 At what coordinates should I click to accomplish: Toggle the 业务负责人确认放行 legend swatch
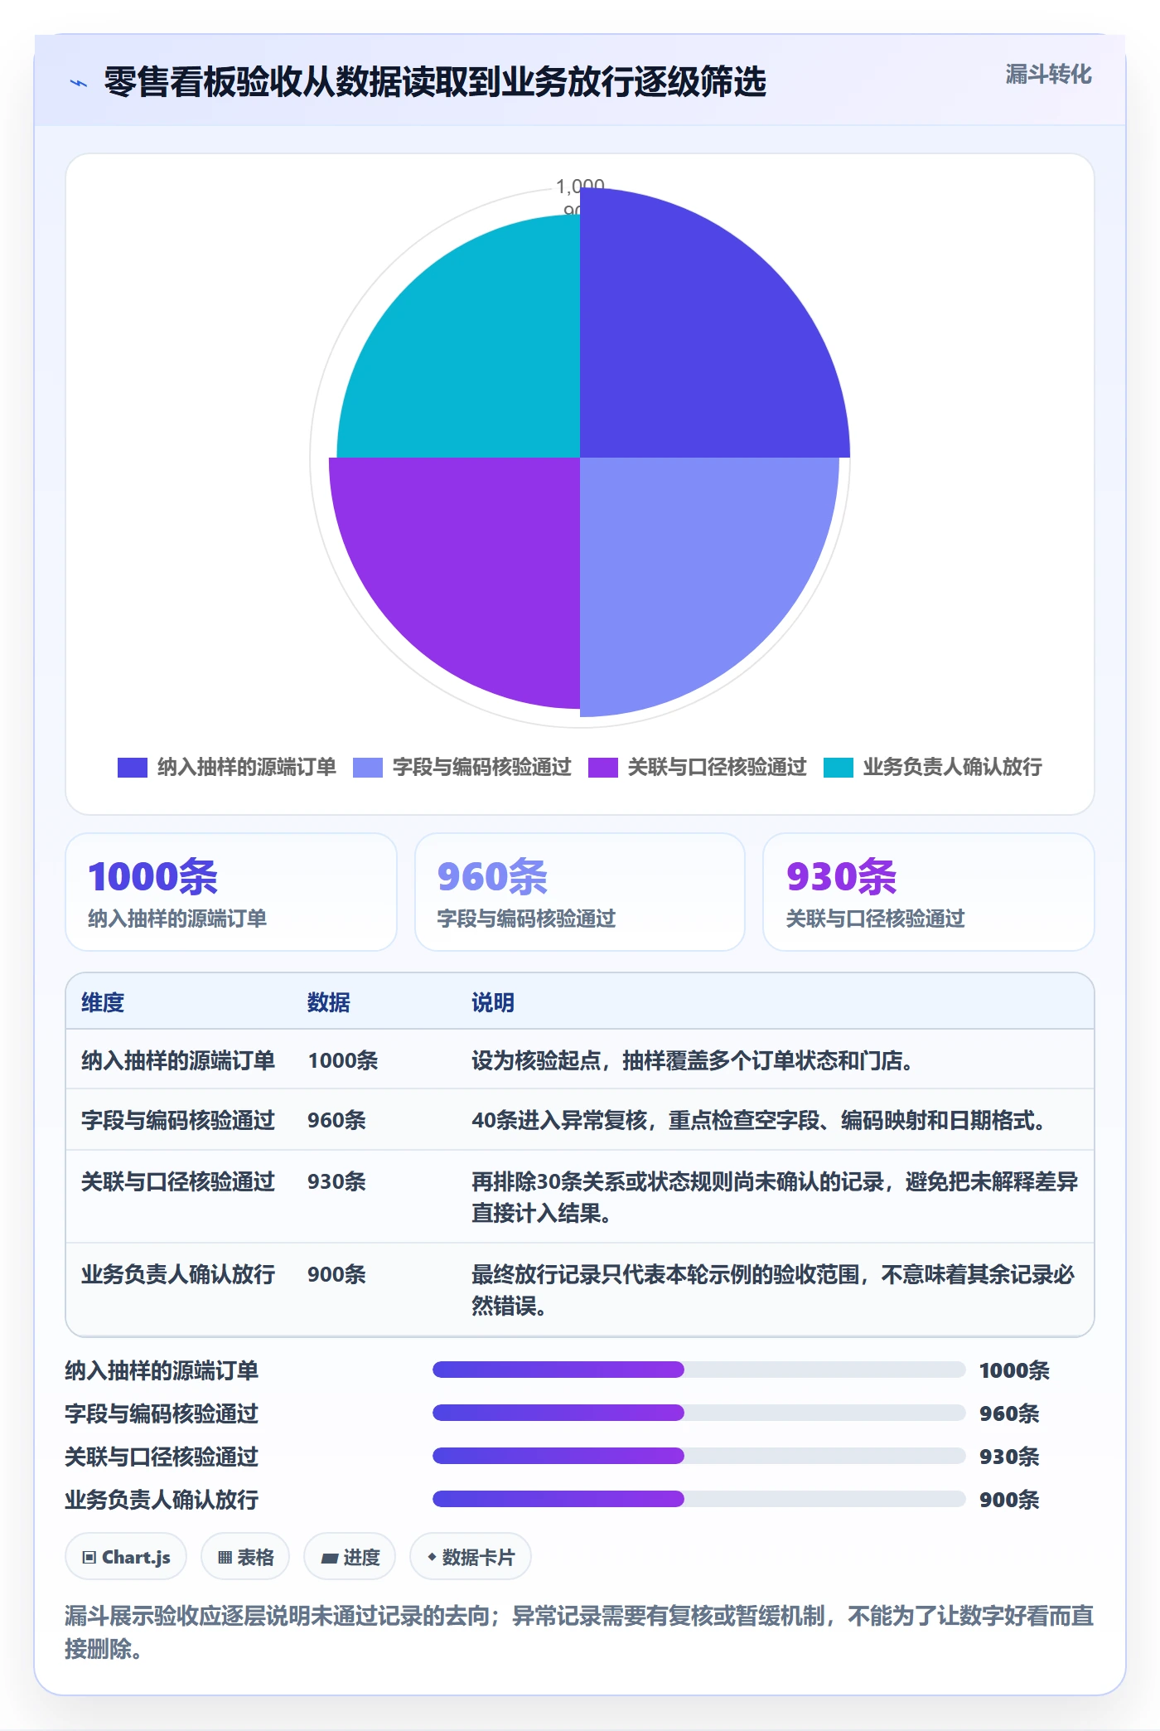839,768
